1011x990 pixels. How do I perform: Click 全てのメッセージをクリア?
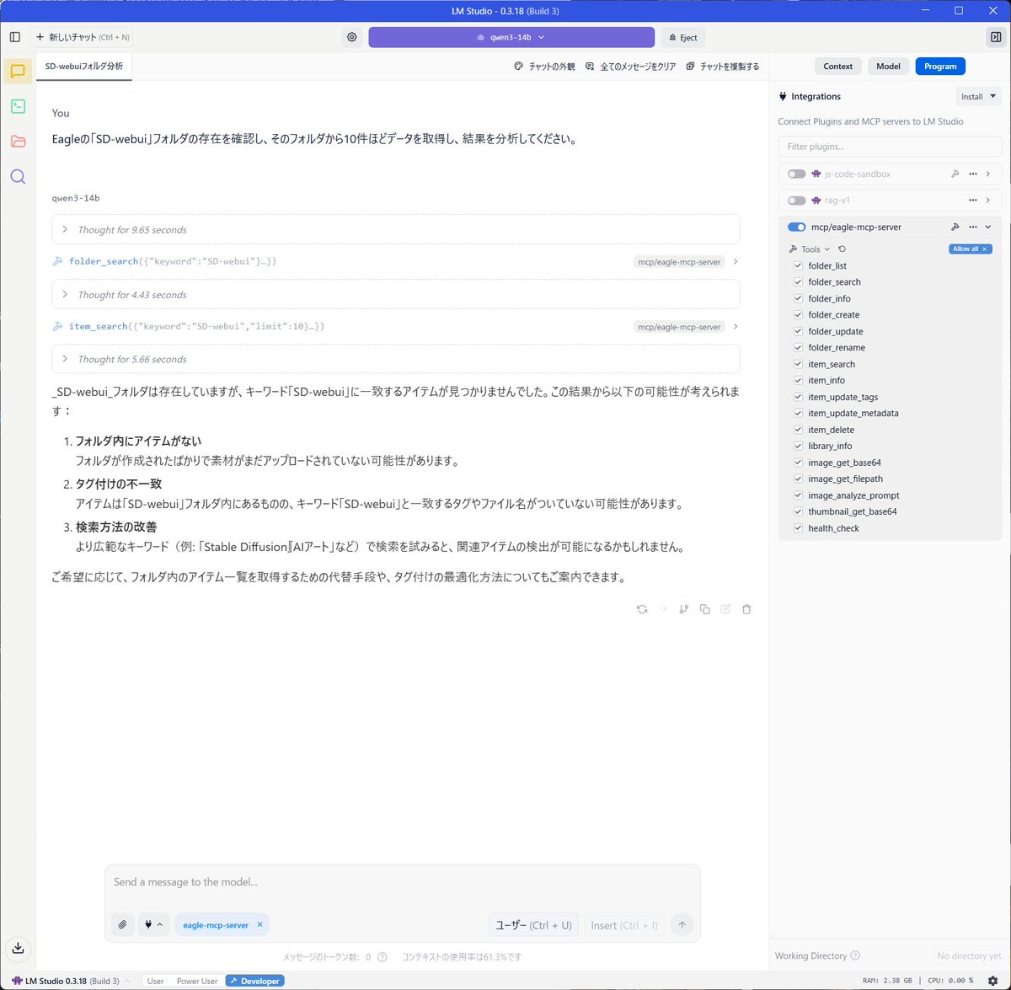631,66
